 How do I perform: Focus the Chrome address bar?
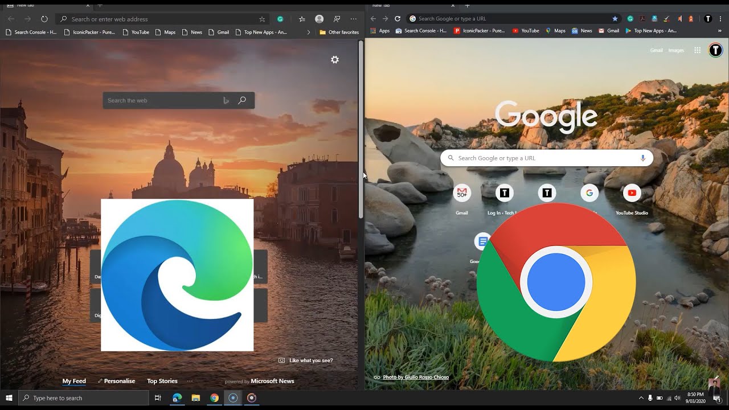514,18
